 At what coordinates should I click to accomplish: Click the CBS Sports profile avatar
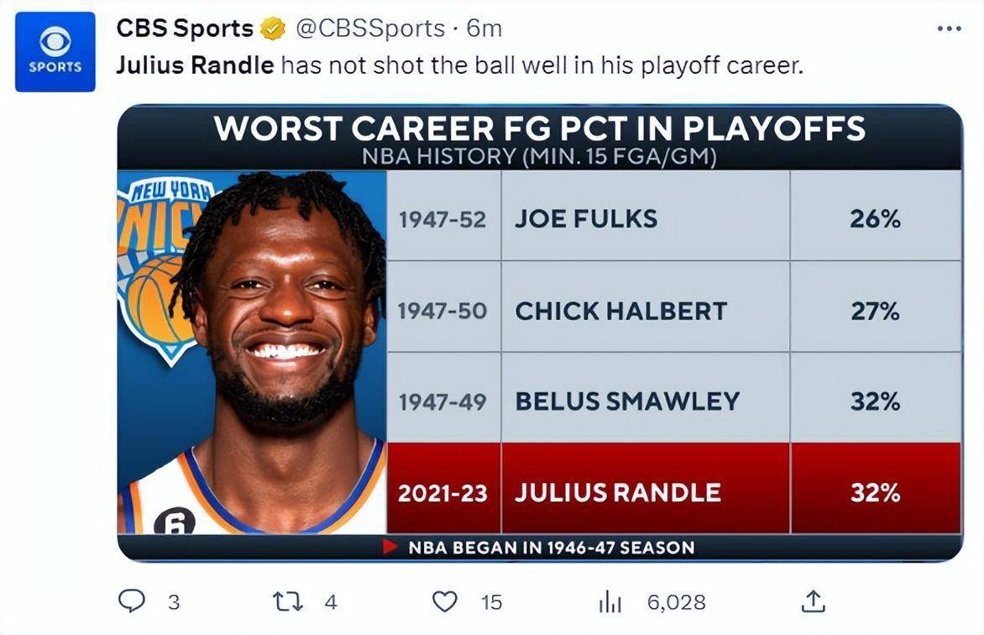coord(55,52)
